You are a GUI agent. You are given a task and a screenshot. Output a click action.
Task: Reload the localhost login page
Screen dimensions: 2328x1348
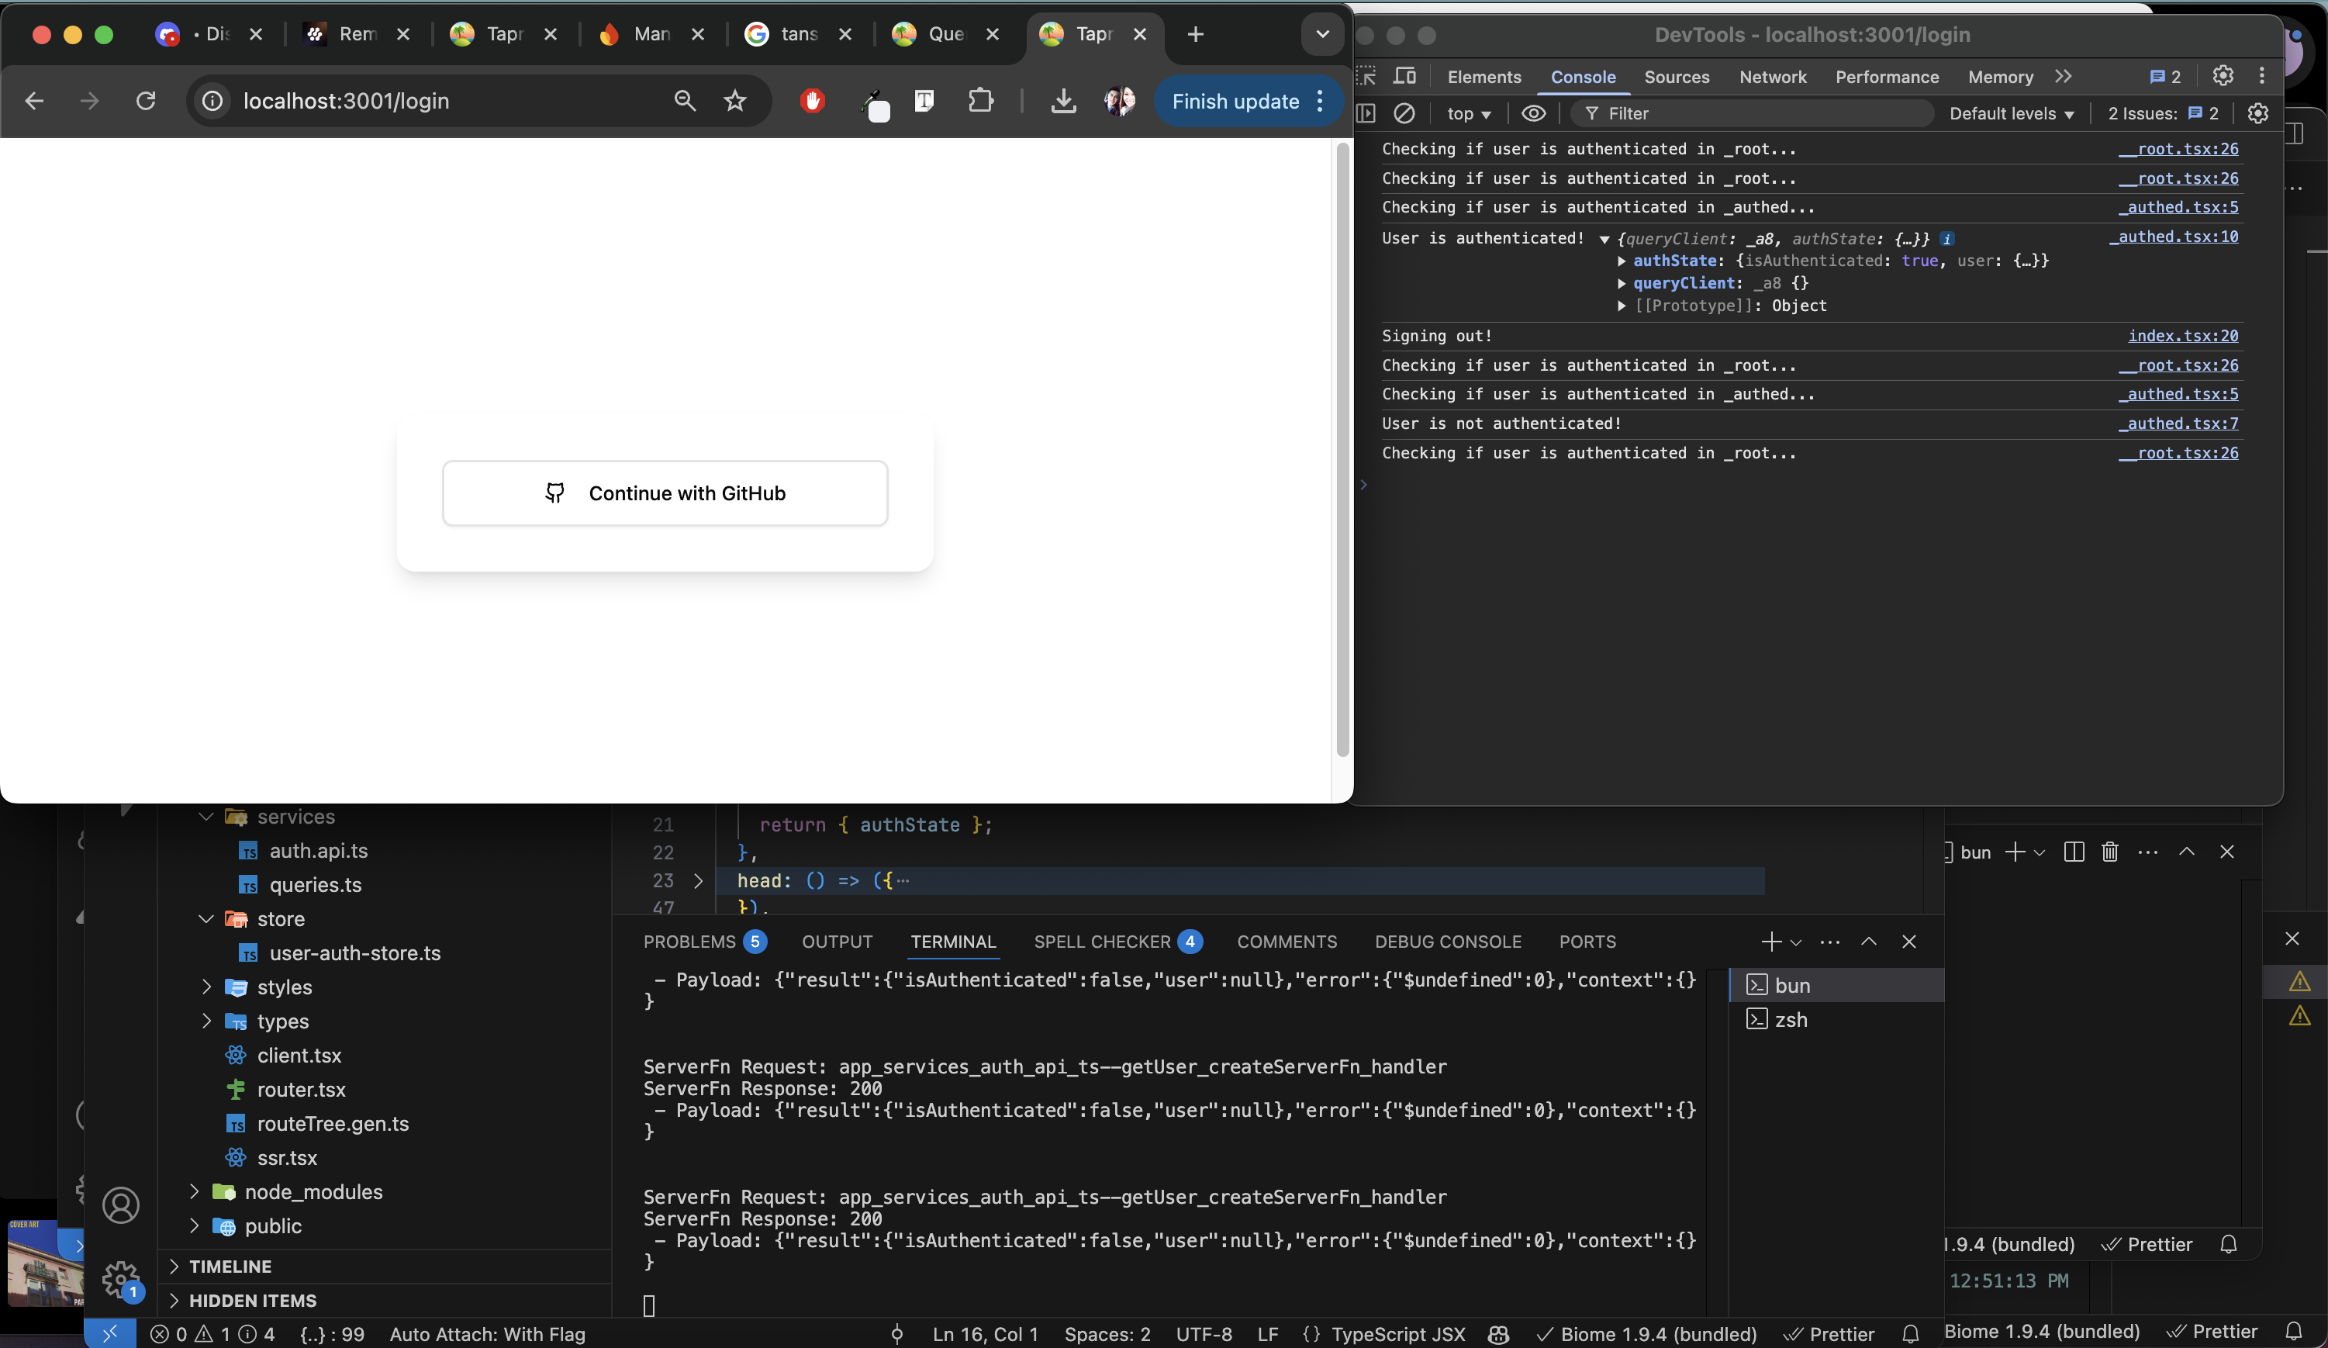tap(146, 101)
